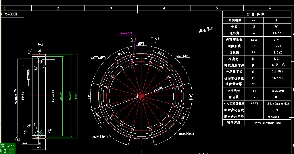
Task: Click the 法向模数 row label
Action: [x=235, y=20]
